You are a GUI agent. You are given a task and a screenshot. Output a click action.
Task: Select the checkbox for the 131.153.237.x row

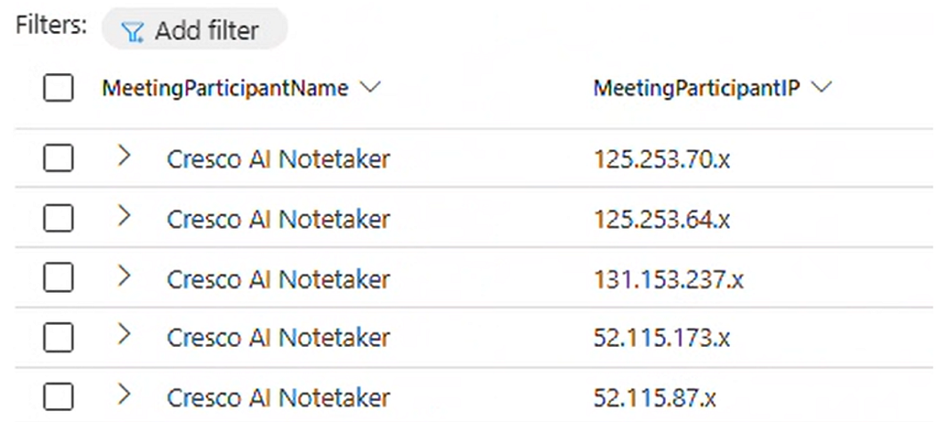tap(59, 278)
